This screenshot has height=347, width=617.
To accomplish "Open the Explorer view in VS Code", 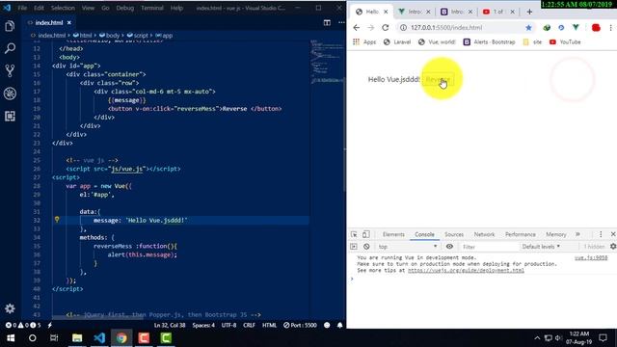I will (x=10, y=26).
